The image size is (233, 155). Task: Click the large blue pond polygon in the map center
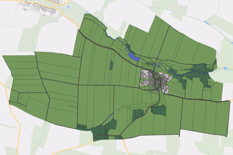(134, 57)
